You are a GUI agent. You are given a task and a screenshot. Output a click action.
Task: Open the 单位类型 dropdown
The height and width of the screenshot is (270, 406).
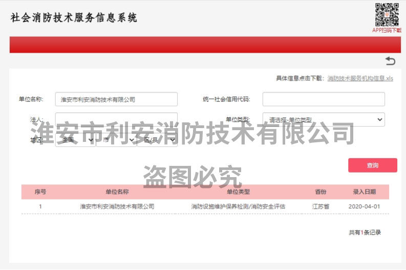323,119
